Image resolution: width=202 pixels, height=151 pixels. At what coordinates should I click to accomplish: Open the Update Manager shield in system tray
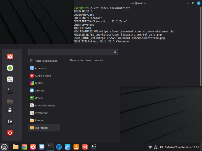[x=150, y=147]
